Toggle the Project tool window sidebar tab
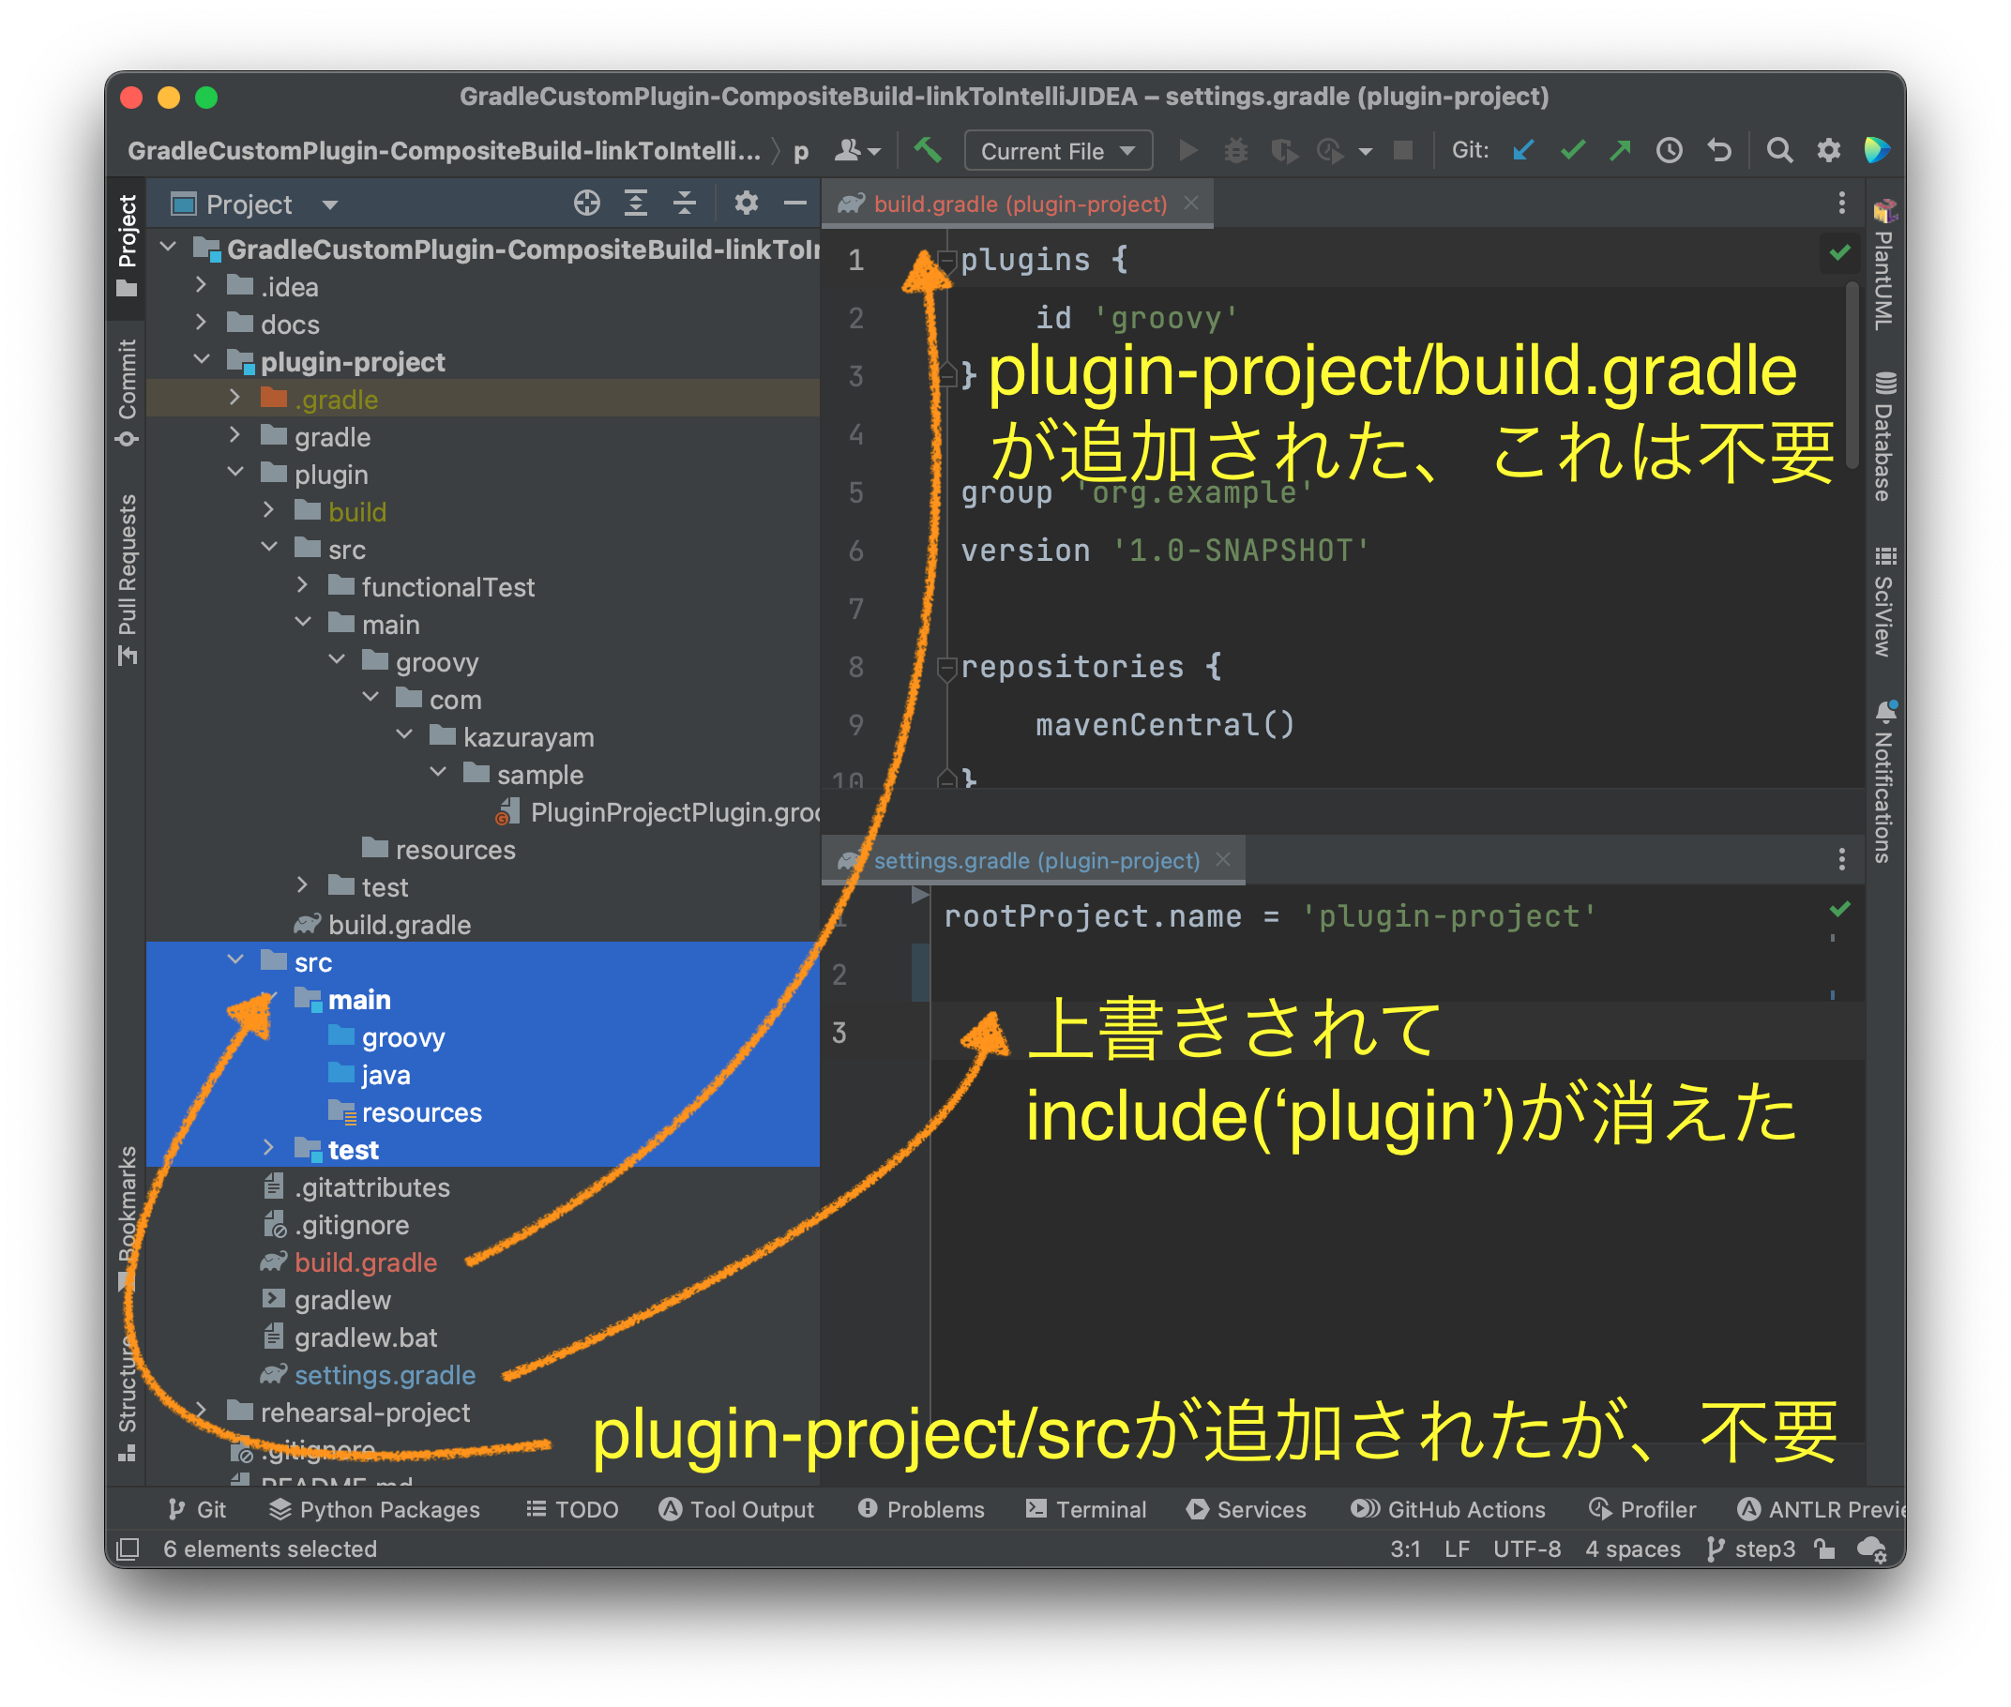 pyautogui.click(x=127, y=246)
